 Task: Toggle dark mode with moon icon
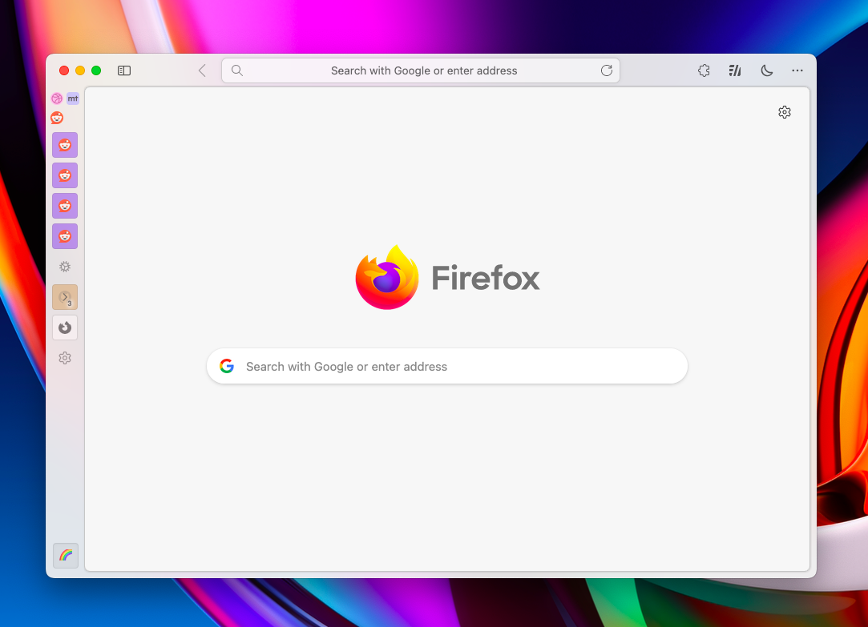(x=767, y=70)
